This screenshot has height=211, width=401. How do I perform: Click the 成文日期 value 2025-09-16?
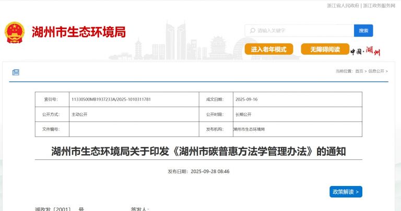pyautogui.click(x=246, y=99)
